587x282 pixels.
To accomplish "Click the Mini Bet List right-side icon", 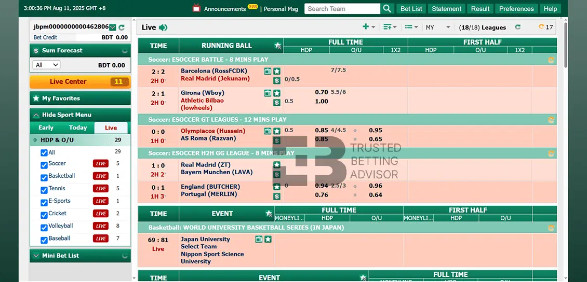I will tap(125, 256).
